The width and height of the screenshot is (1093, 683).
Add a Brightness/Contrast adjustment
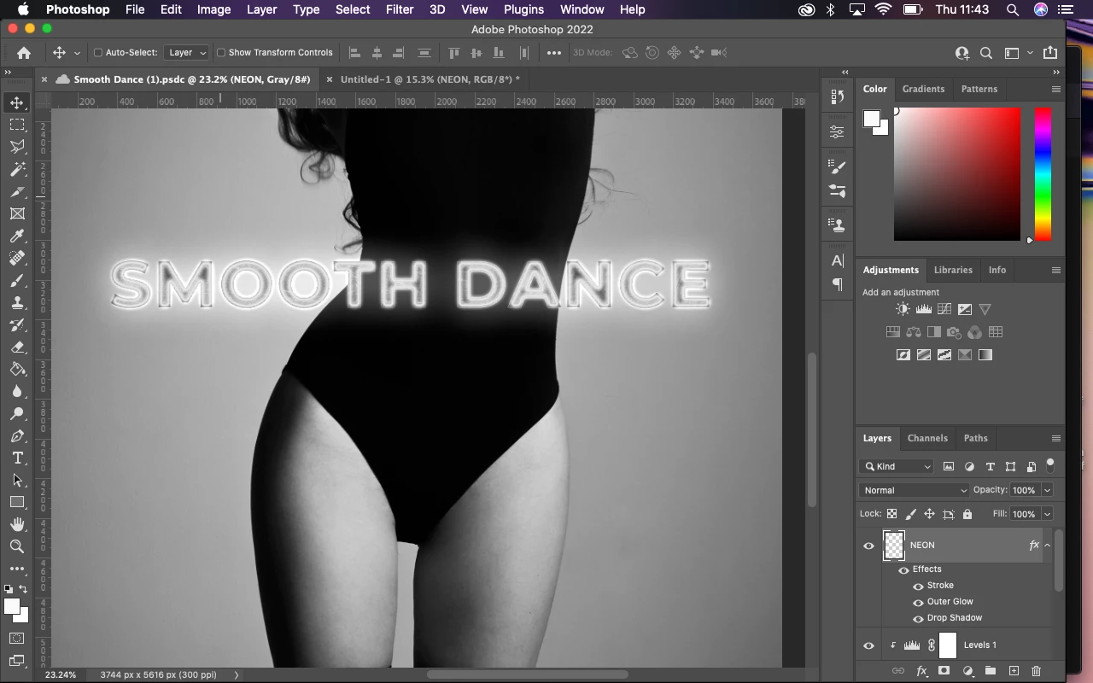(x=903, y=309)
